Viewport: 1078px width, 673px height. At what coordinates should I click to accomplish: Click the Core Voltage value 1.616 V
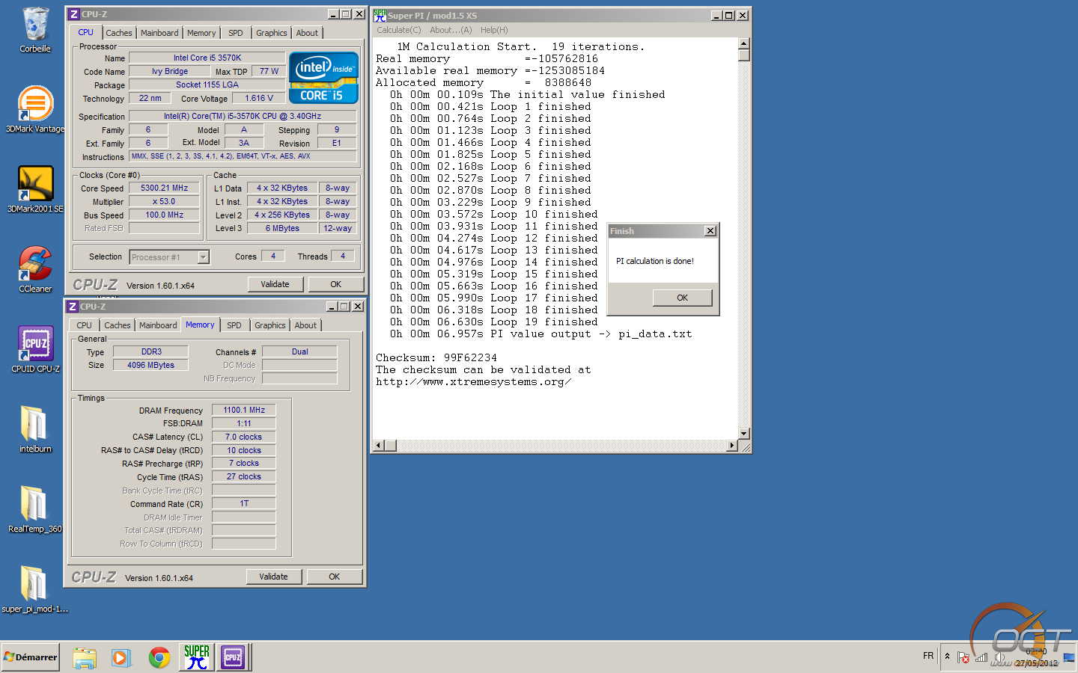pos(259,98)
